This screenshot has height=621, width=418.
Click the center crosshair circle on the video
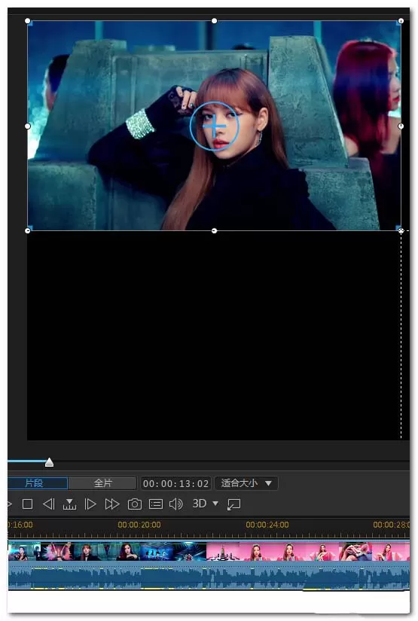[x=215, y=126]
